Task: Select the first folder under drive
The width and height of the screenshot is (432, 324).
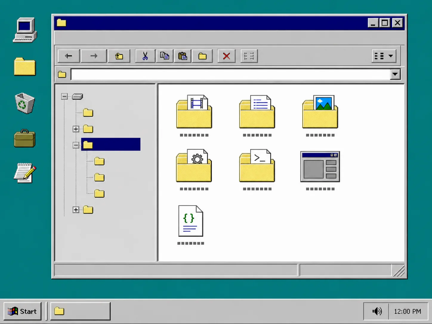Action: pyautogui.click(x=88, y=113)
